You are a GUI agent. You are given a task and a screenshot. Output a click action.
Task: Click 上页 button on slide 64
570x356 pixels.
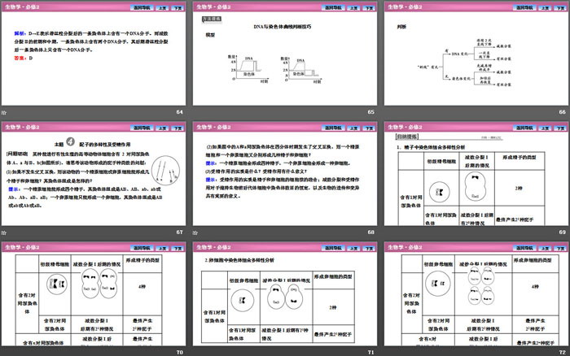162,7
